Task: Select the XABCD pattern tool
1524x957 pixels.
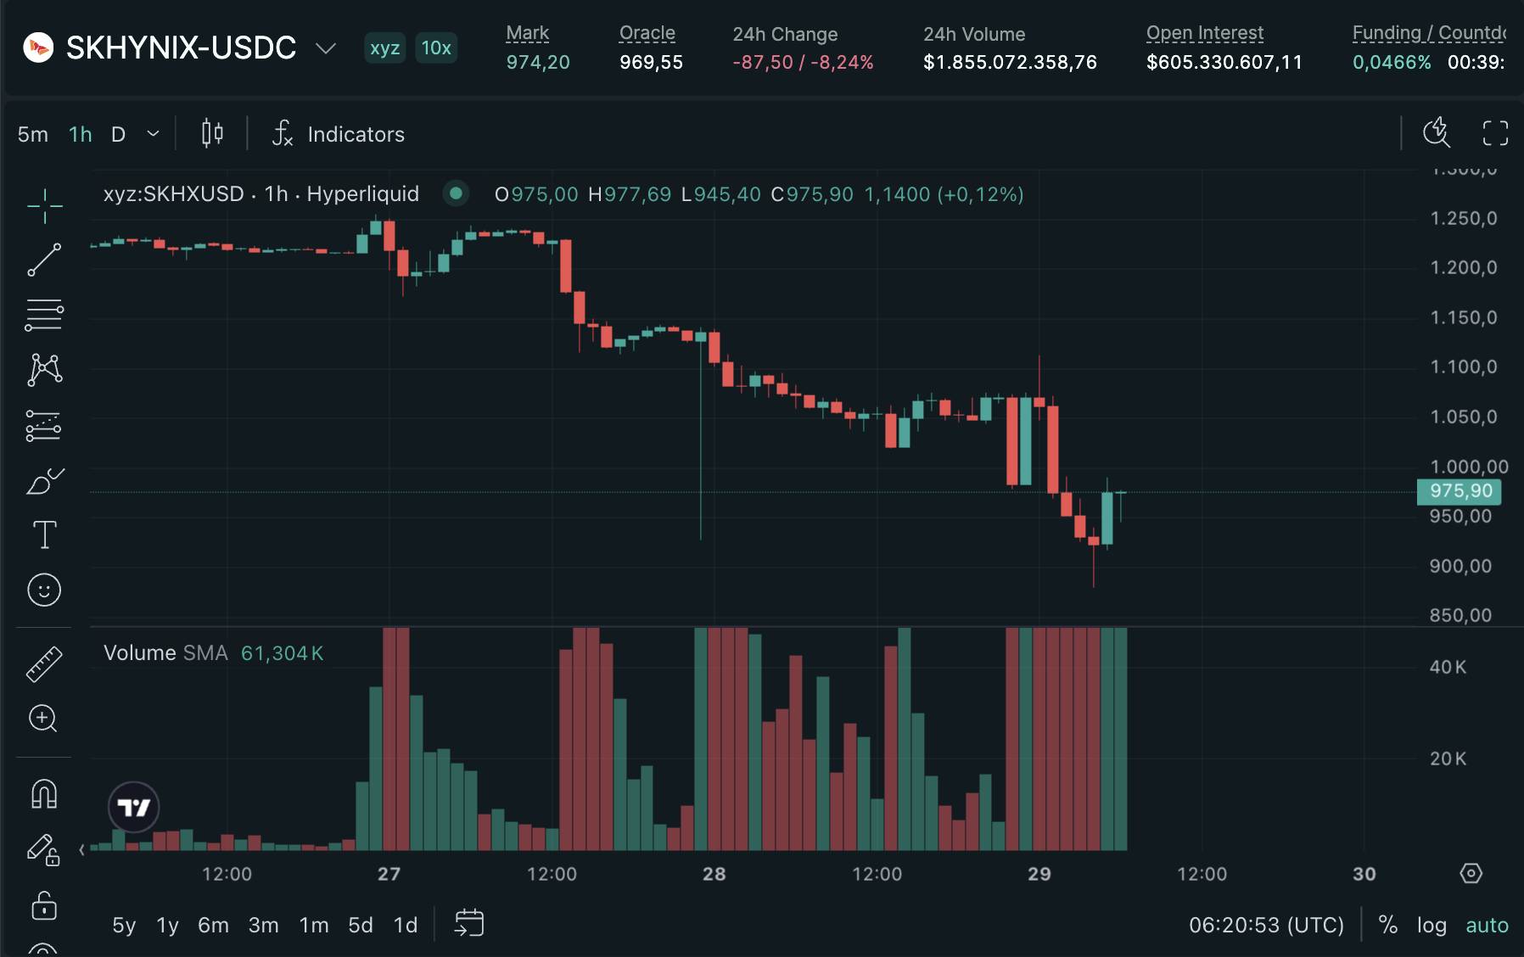Action: point(44,370)
